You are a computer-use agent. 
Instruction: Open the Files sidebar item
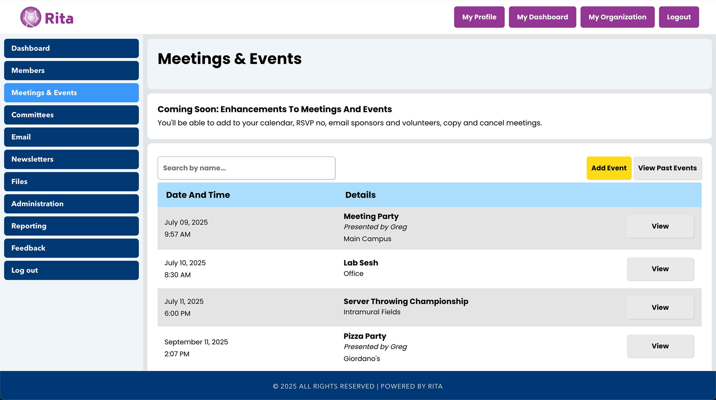(x=71, y=182)
